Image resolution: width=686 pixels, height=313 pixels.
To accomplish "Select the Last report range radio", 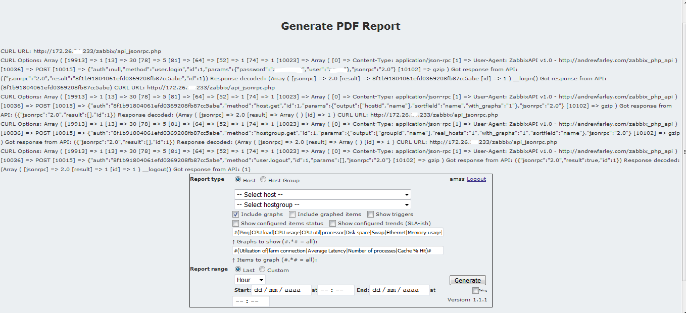I will click(238, 270).
